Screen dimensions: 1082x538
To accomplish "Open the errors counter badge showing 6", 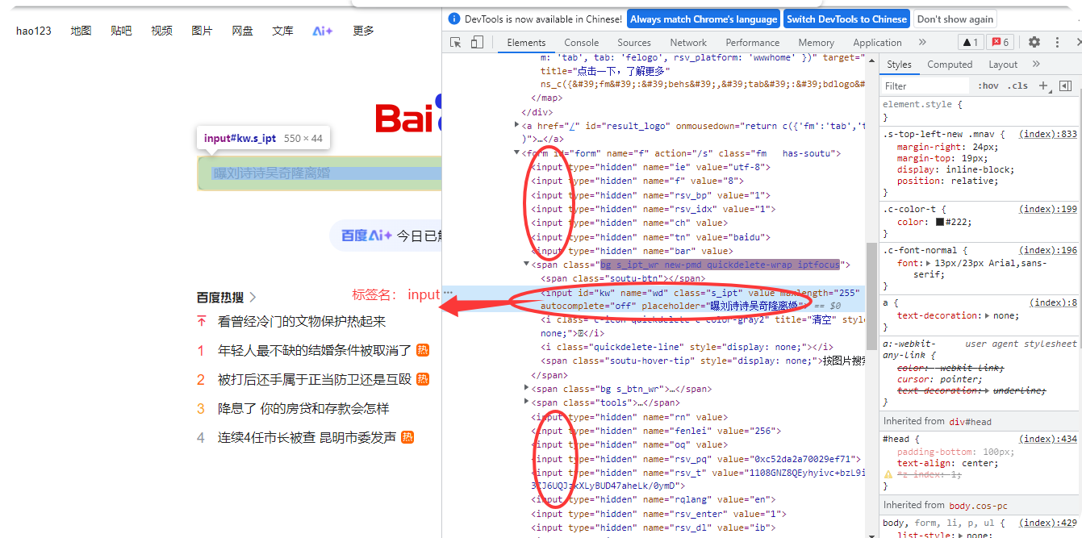I will click(x=1001, y=42).
